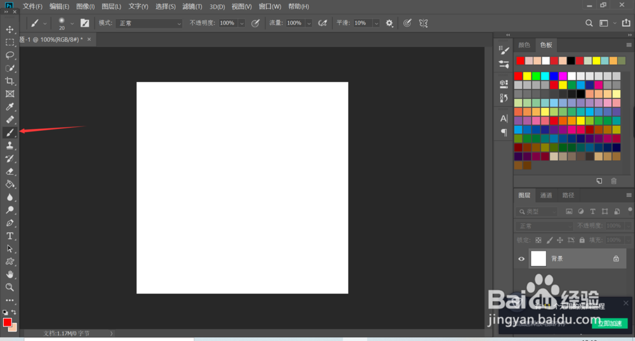This screenshot has width=635, height=341.
Task: Click the green 立即加速 button
Action: (610, 323)
